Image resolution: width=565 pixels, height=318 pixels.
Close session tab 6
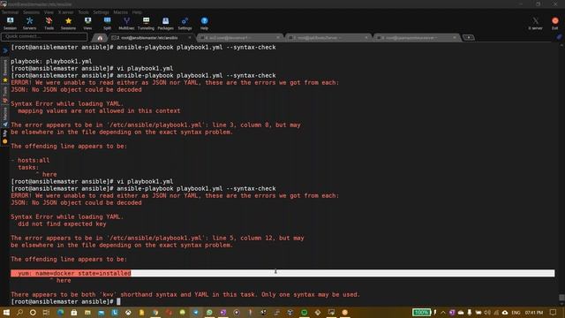coord(455,37)
